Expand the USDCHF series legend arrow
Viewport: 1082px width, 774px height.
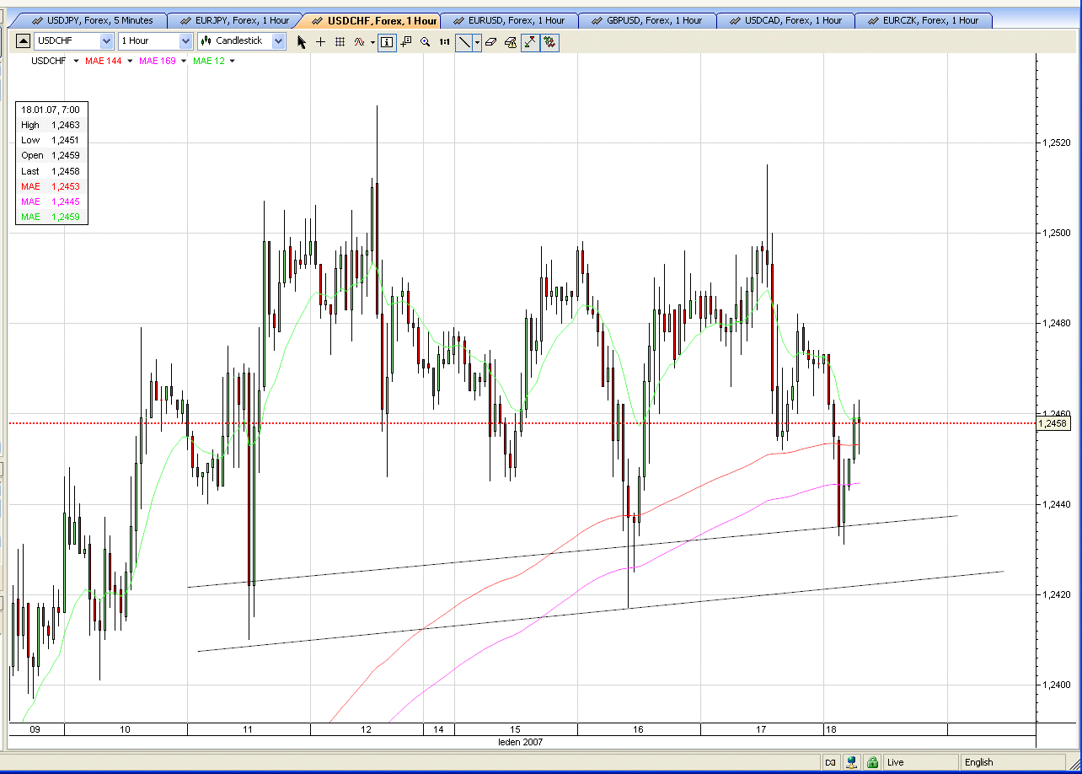click(x=76, y=61)
